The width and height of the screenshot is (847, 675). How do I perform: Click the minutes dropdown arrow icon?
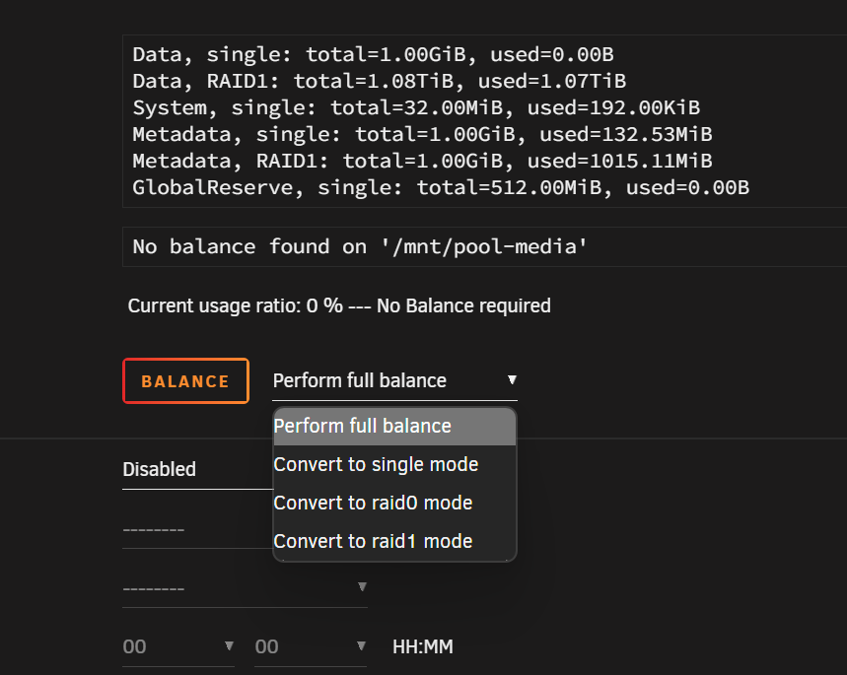coord(361,645)
